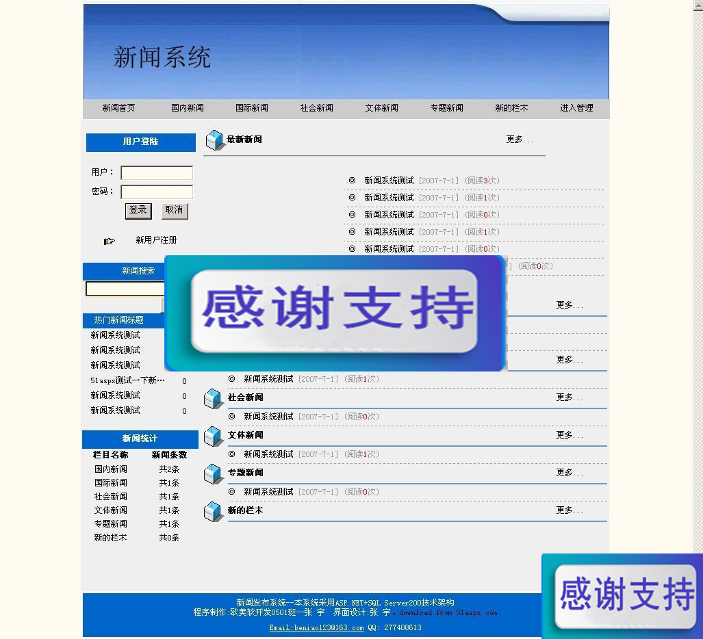Open hot news title 51aspx测试一下新…
703x639 pixels.
[x=128, y=380]
